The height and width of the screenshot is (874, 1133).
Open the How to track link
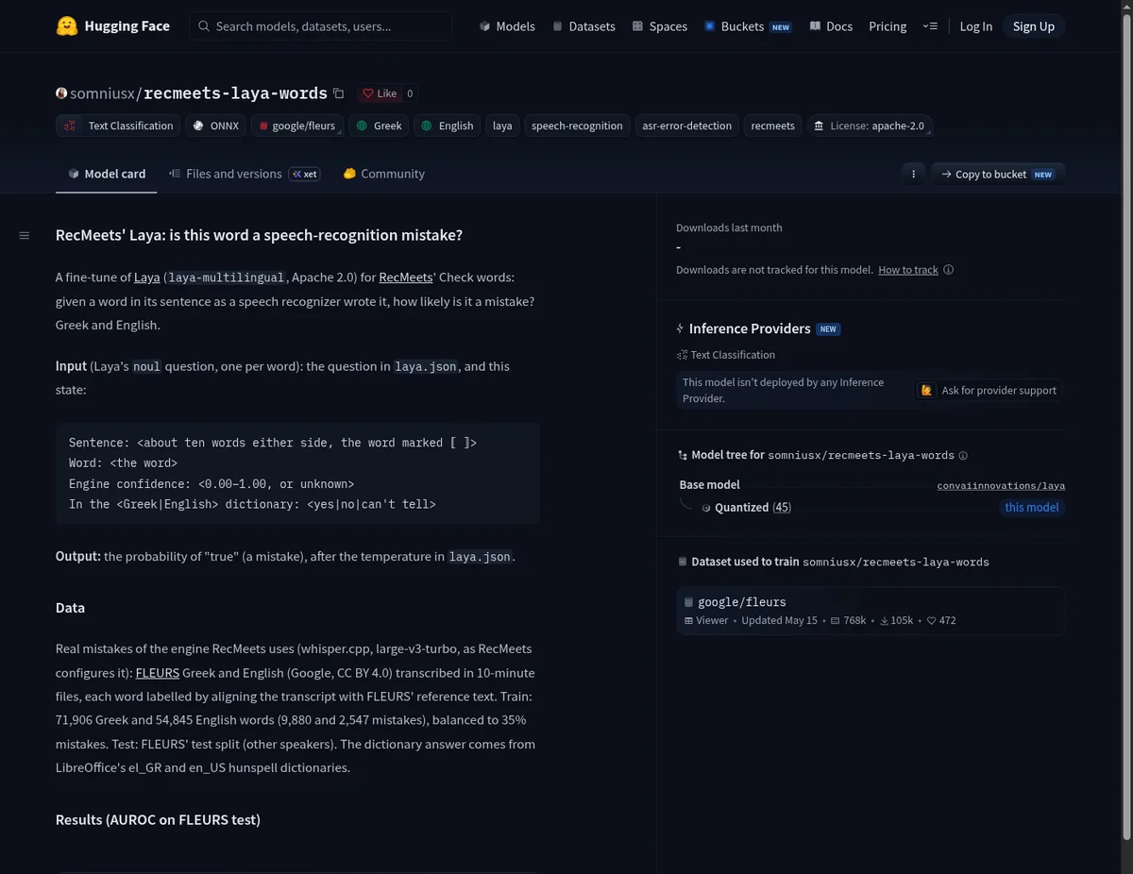click(x=908, y=270)
